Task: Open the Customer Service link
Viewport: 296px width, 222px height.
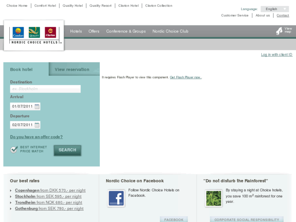Action: 235,15
